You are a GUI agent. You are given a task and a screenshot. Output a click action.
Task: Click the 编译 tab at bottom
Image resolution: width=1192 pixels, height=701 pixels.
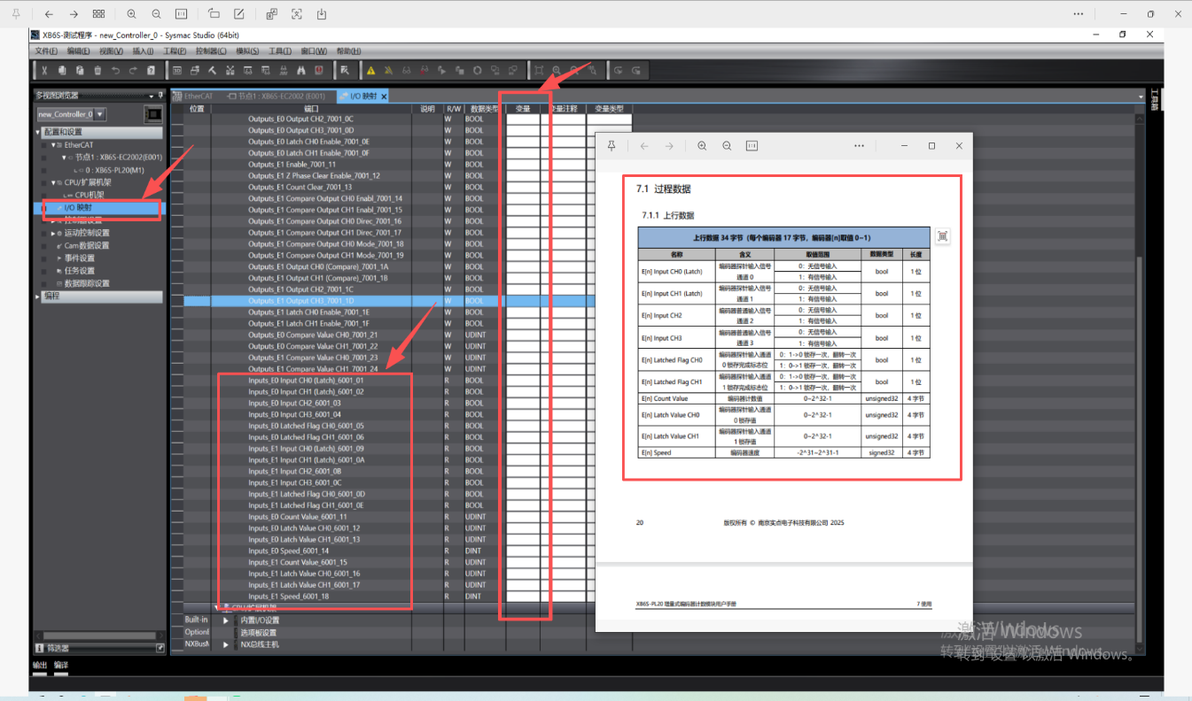(61, 665)
